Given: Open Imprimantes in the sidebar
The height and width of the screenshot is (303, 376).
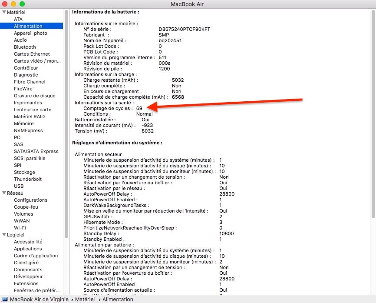Looking at the screenshot, I should (x=28, y=103).
